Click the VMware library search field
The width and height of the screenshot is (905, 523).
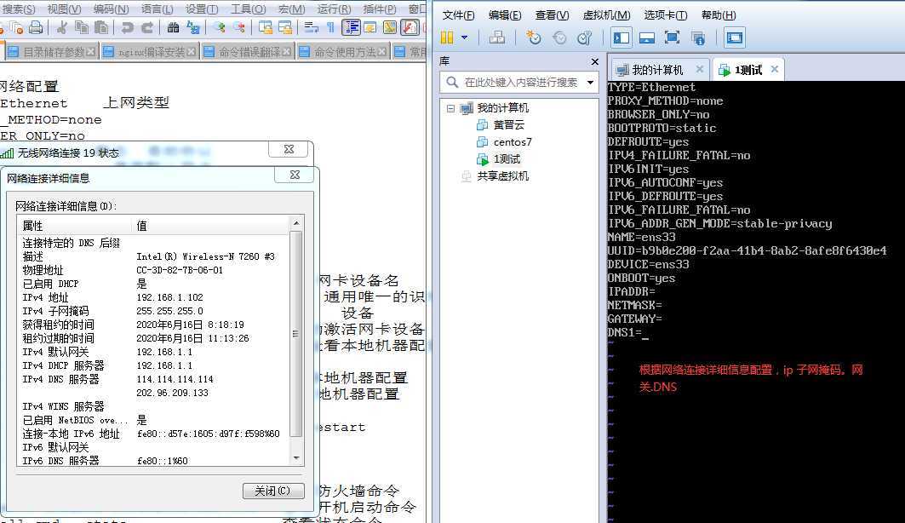tap(520, 83)
